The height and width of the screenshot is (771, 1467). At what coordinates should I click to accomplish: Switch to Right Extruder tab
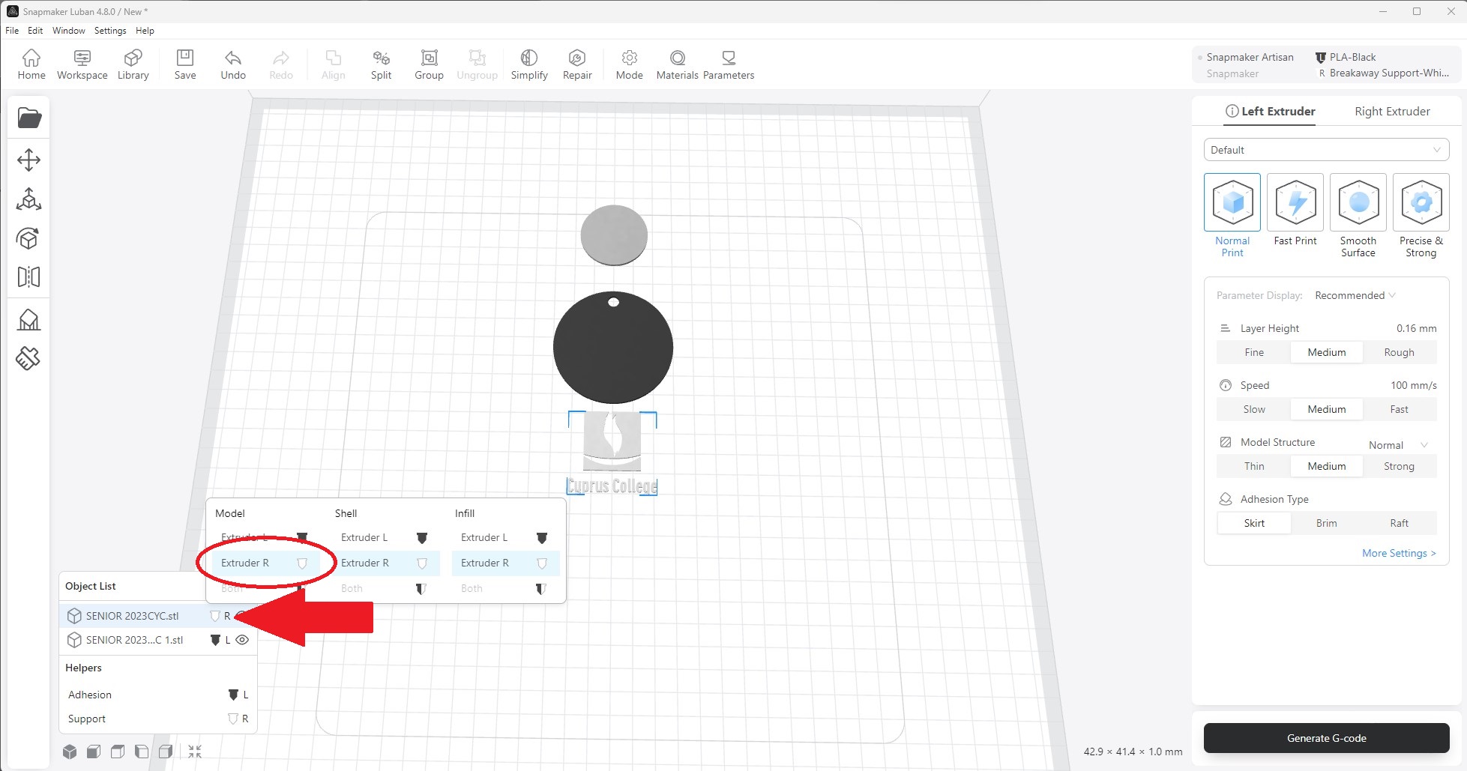click(1391, 112)
